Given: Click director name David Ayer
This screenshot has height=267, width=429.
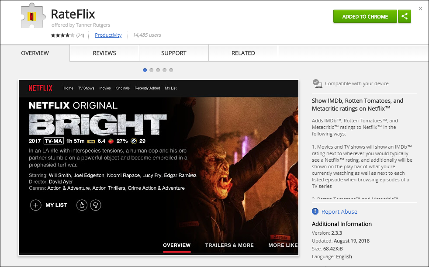Looking at the screenshot, I should click(61, 182).
